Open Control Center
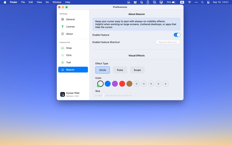 click(208, 2)
